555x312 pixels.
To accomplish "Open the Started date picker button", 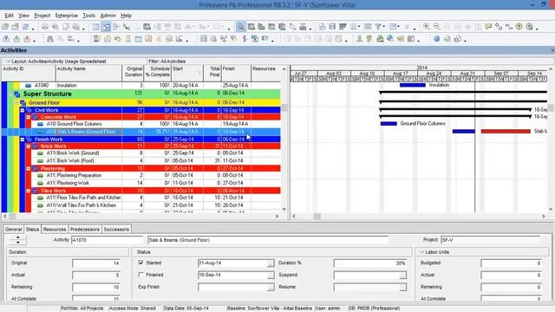I will (271, 263).
